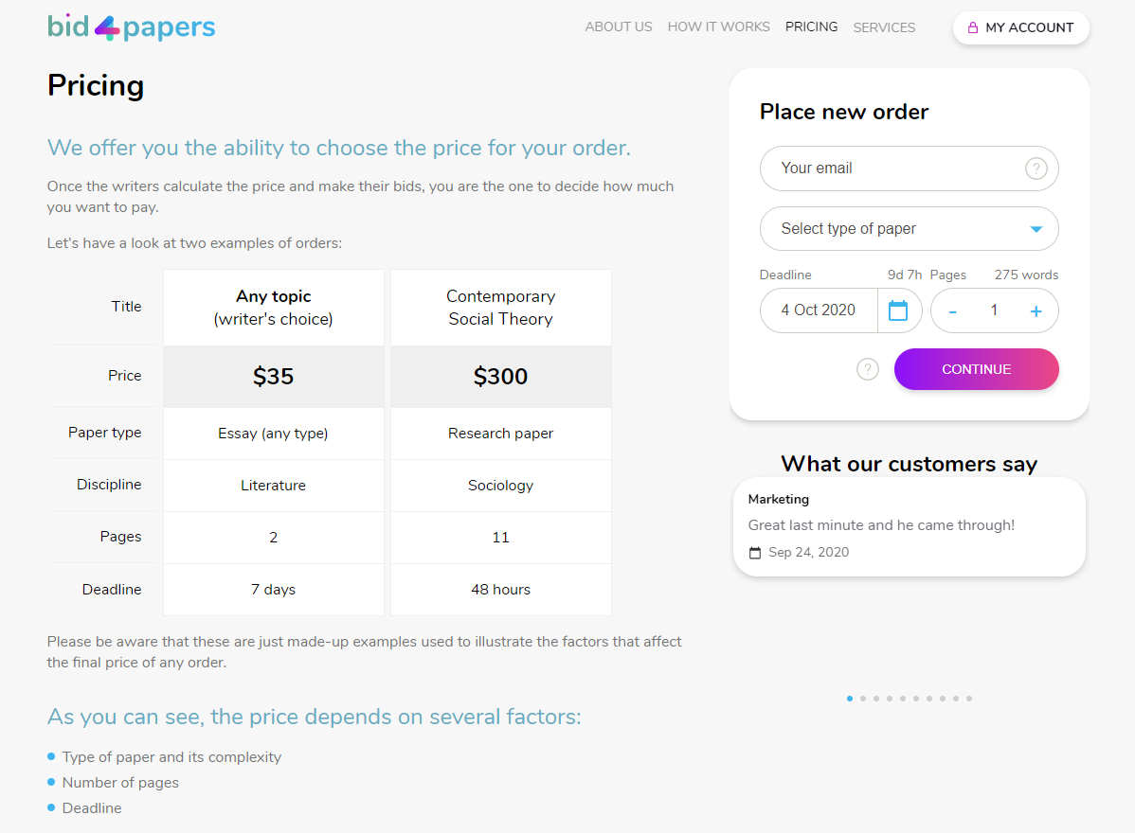Decrease pages with the minus icon
The width and height of the screenshot is (1135, 833).
click(x=952, y=311)
